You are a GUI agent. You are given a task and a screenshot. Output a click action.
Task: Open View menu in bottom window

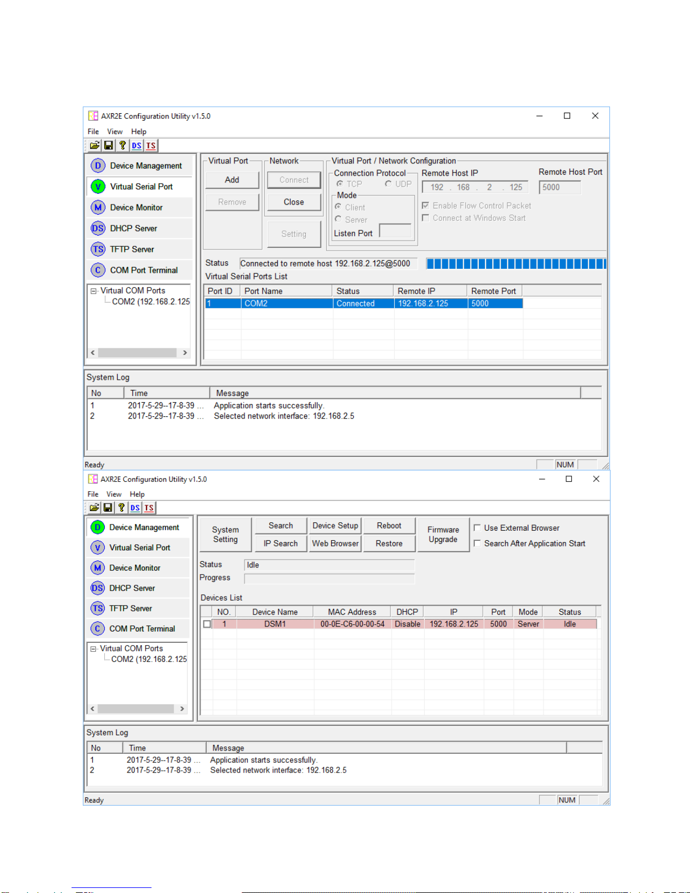point(114,495)
